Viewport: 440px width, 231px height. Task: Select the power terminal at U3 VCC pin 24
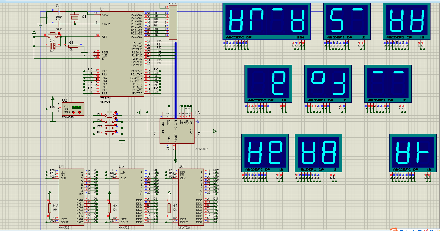tap(215, 131)
